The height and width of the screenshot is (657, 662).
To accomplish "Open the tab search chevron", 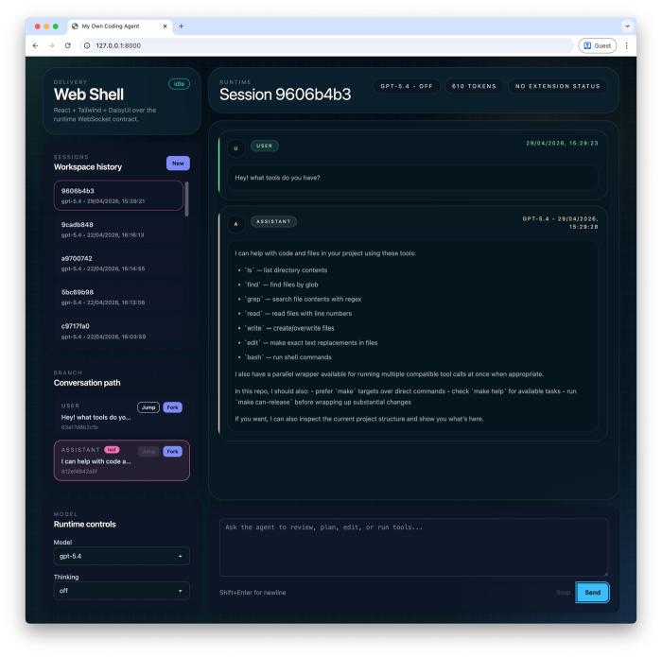I will pos(627,26).
